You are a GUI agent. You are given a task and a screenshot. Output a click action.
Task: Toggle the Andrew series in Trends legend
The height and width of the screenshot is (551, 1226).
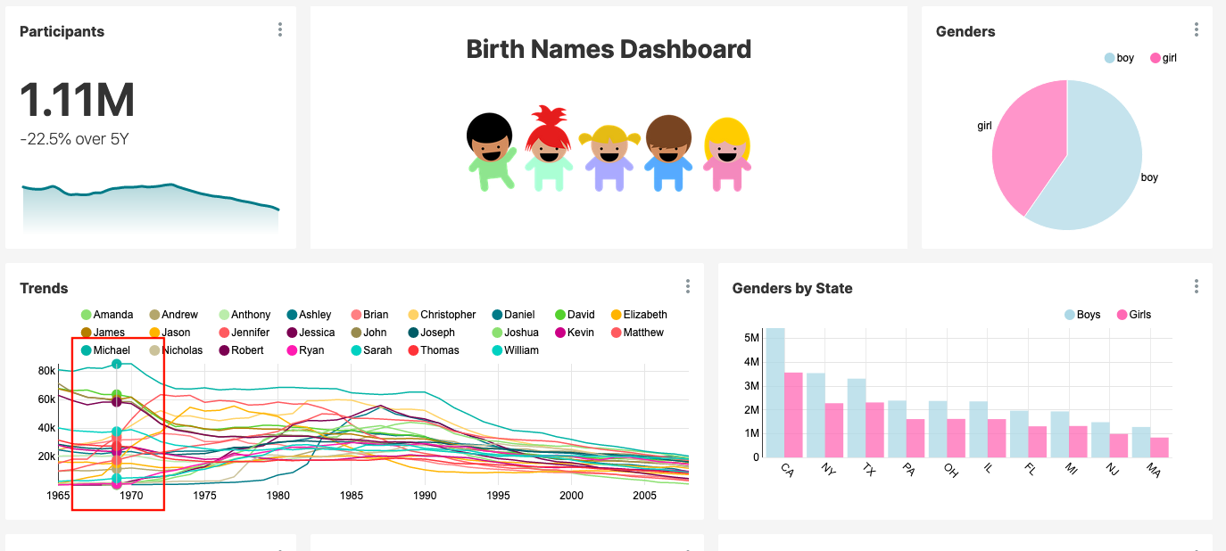[x=174, y=315]
